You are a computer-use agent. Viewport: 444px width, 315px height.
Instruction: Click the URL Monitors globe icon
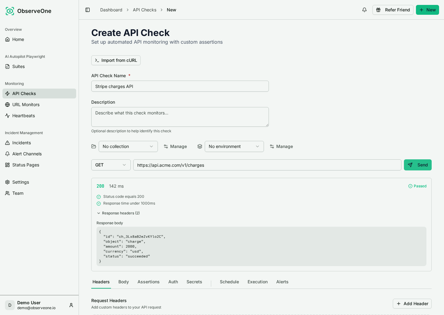click(x=7, y=105)
